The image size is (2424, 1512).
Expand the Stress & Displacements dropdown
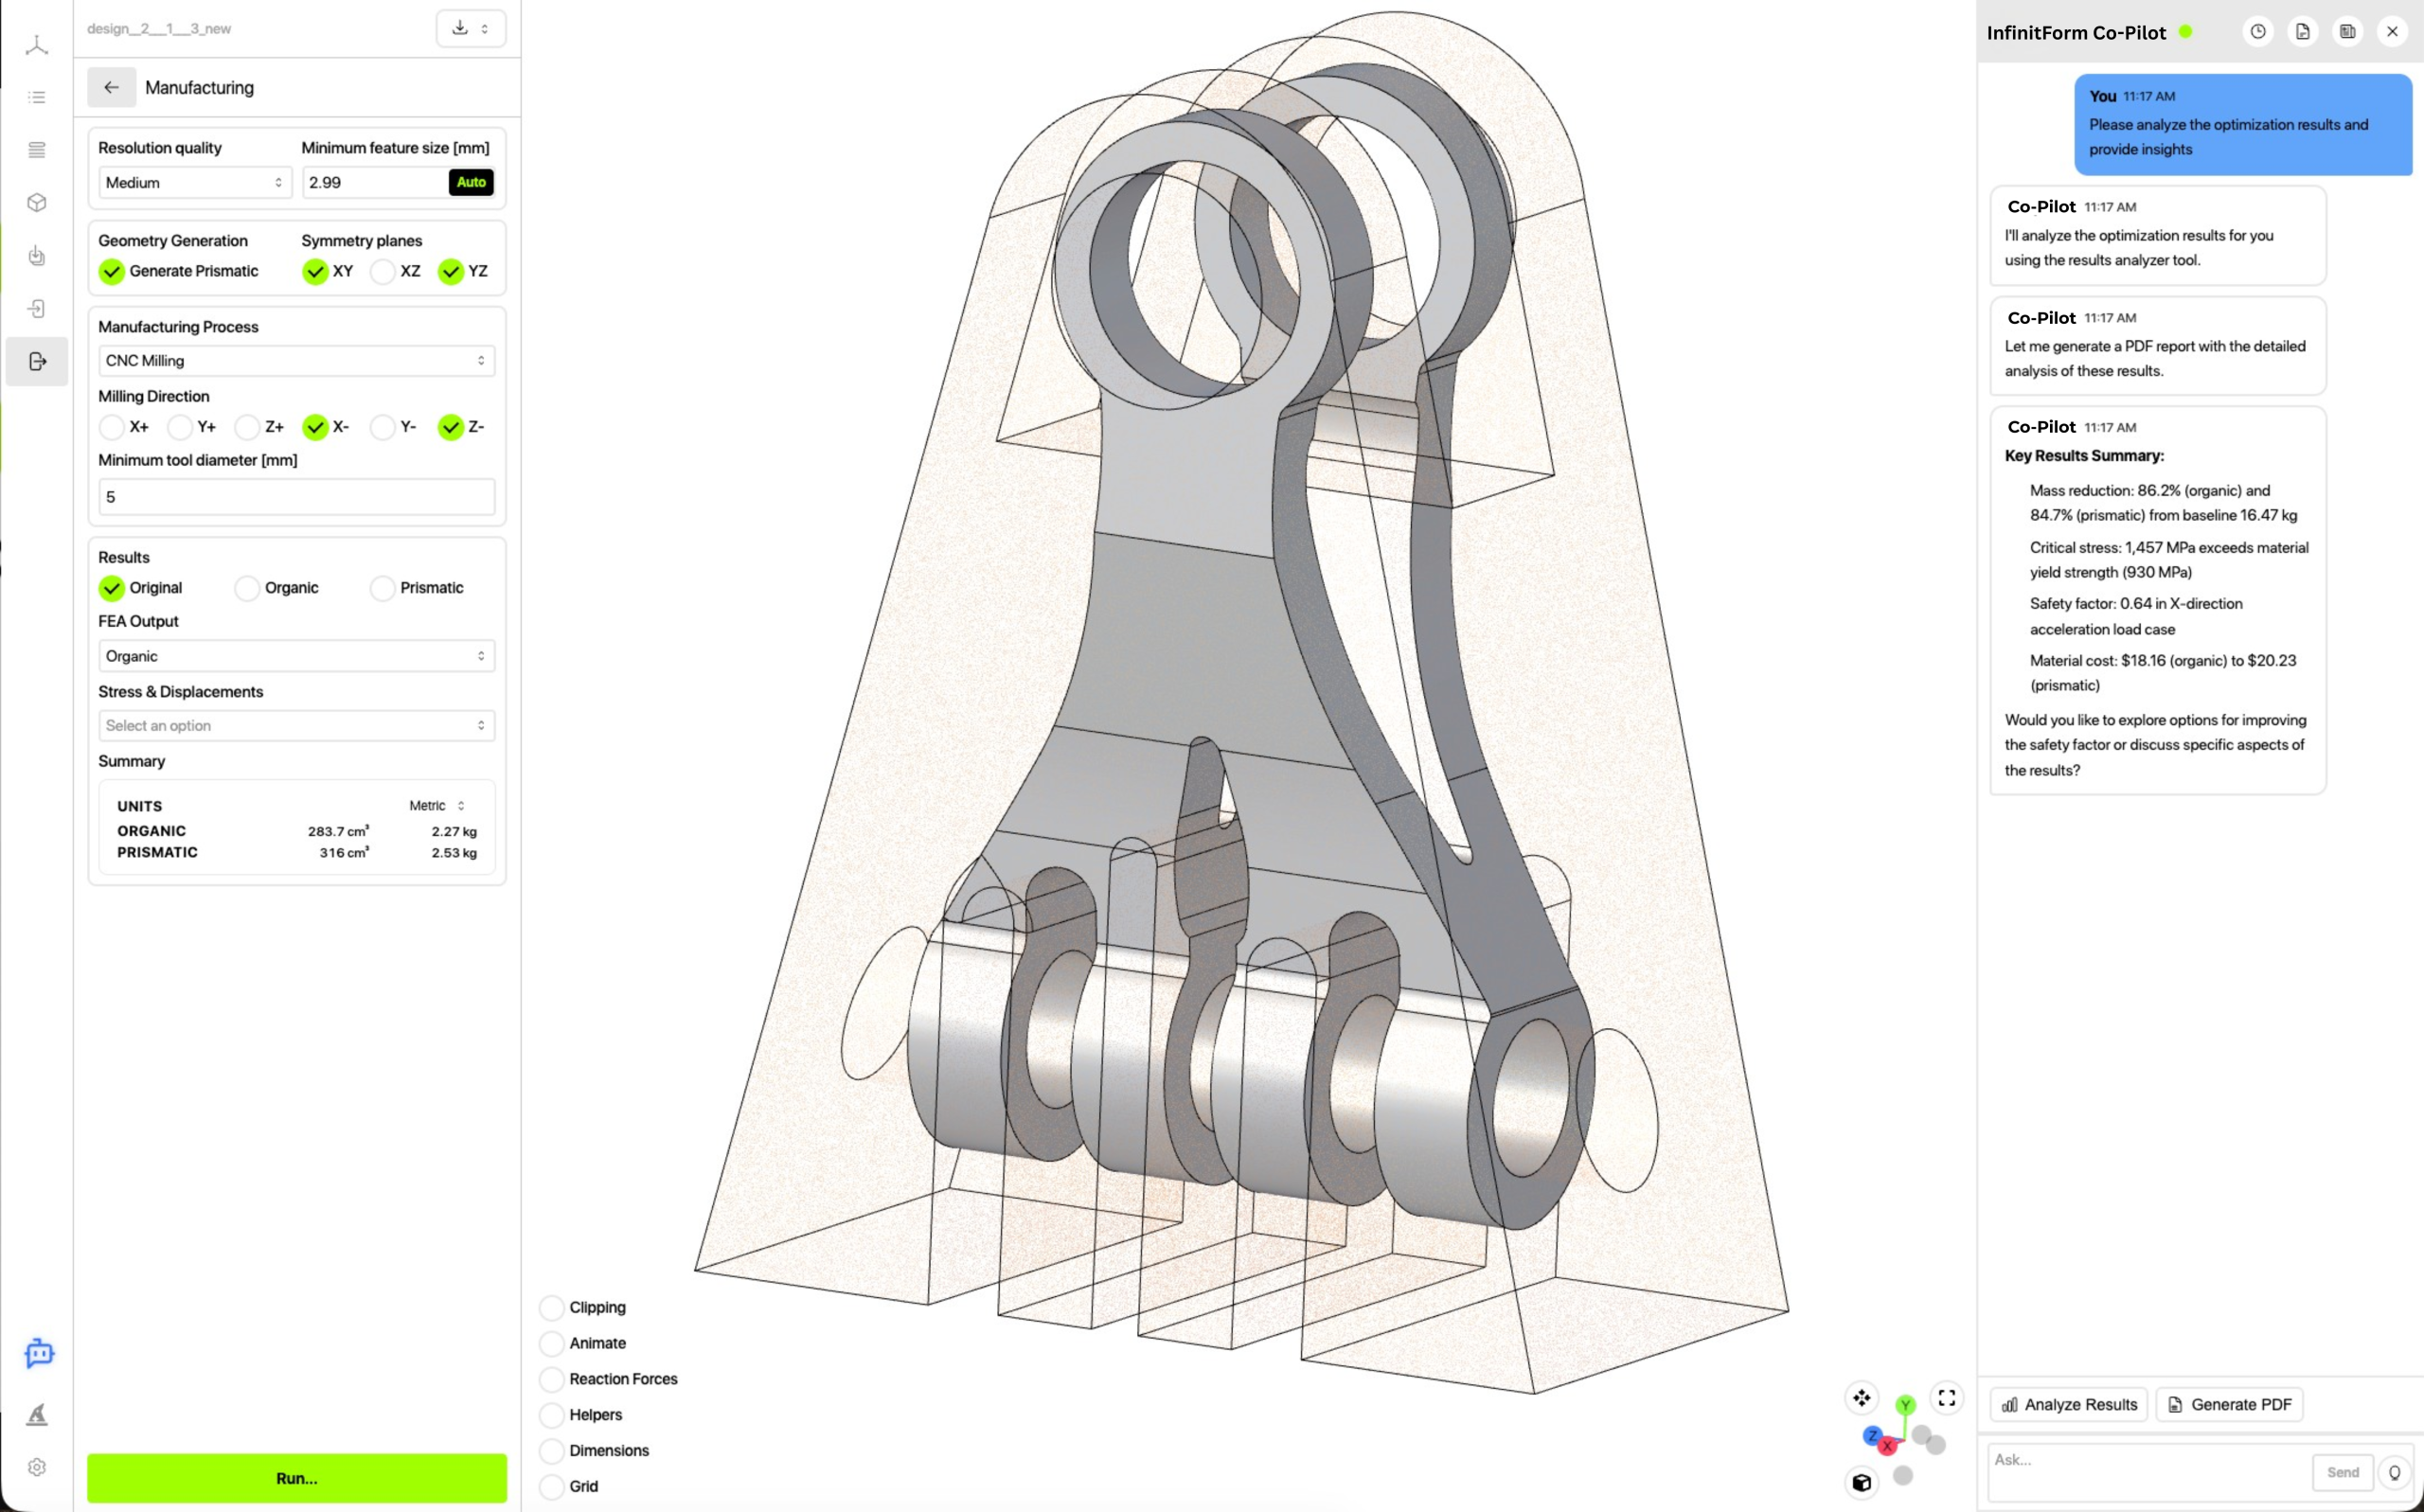point(296,726)
